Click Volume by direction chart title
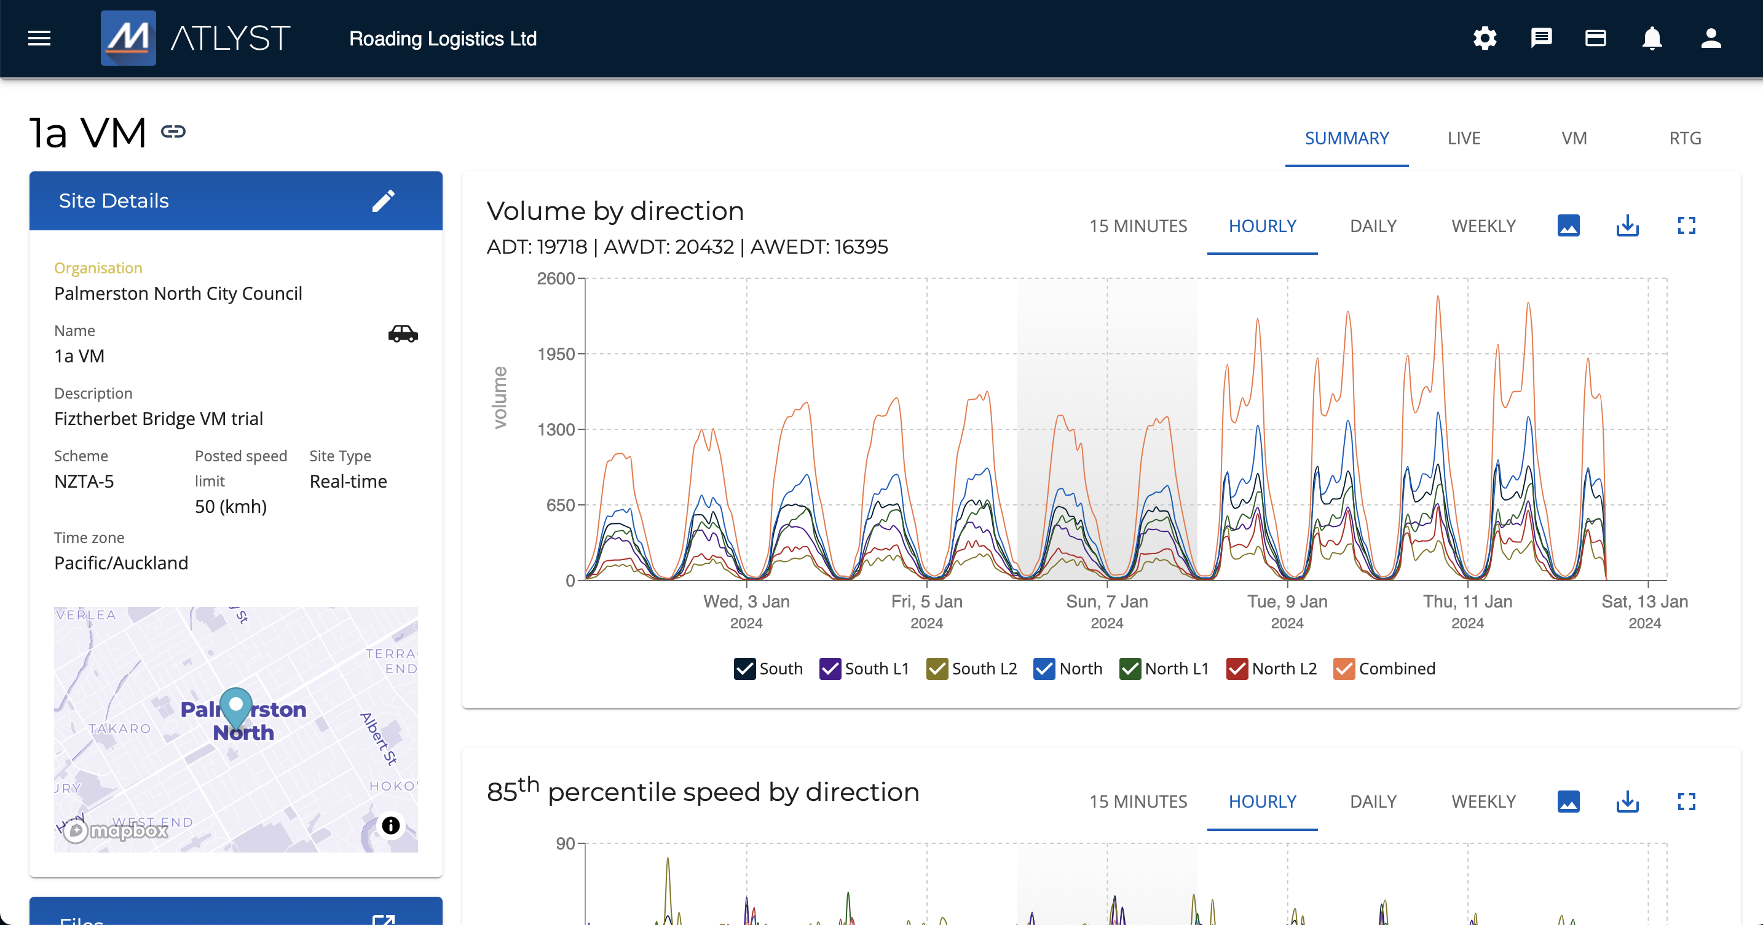The height and width of the screenshot is (925, 1763). coord(615,211)
